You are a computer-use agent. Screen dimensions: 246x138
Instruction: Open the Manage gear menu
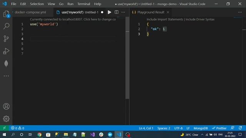coord(6,119)
